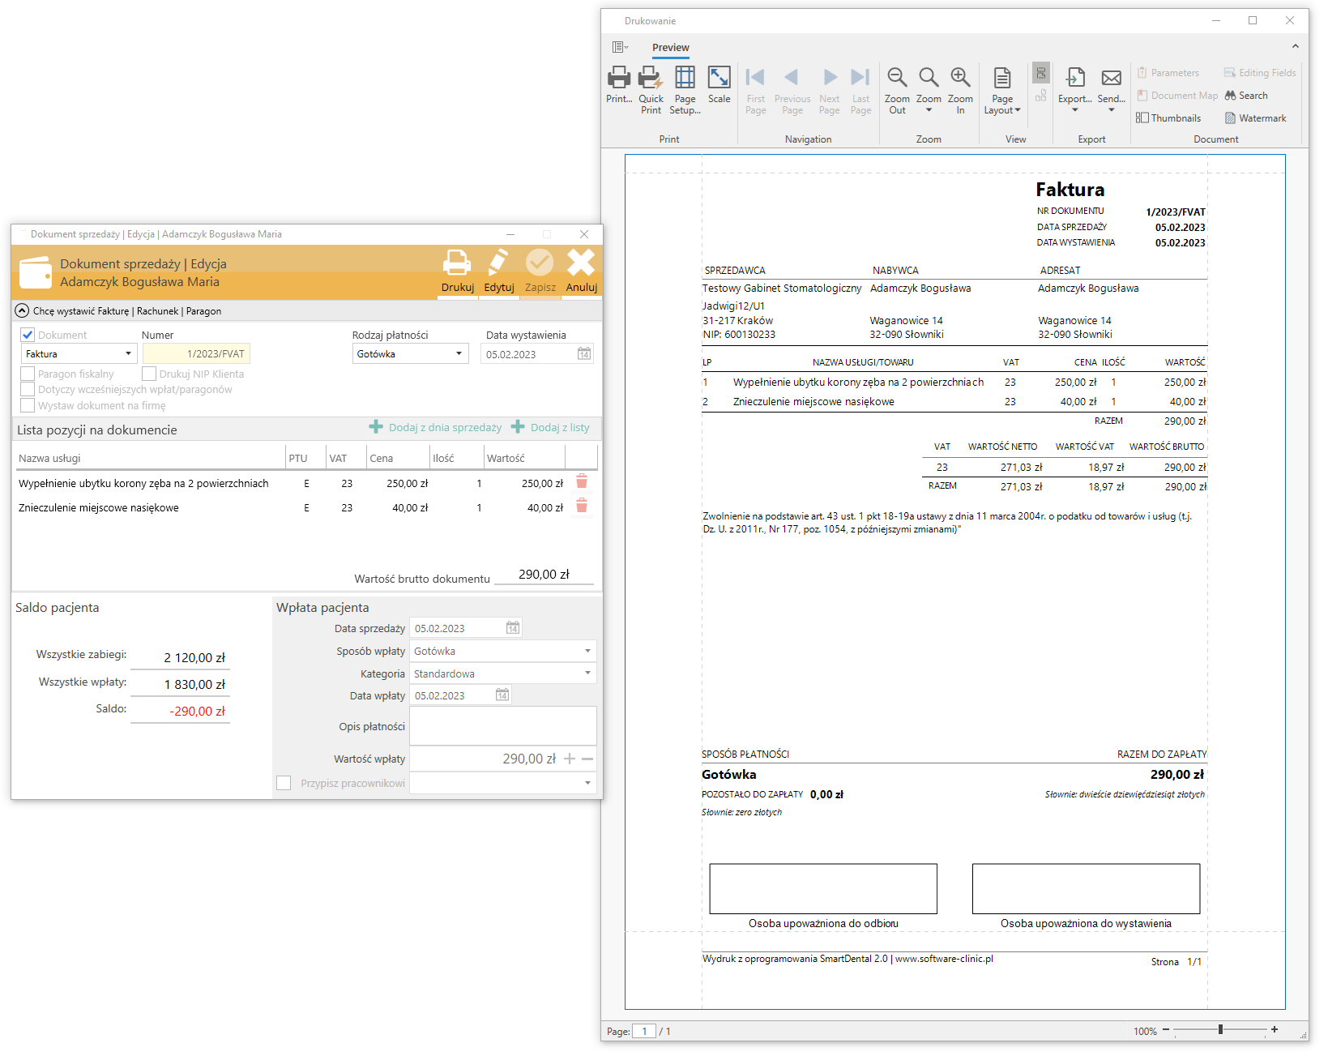Screen dimensions: 1328x1056
Task: Open the Page Layout dropdown
Action: point(1002,89)
